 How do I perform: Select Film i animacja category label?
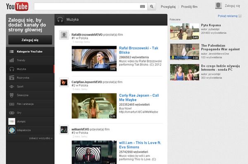[25, 104]
